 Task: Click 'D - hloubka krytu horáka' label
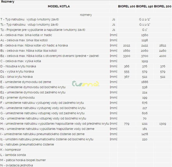[18, 66]
